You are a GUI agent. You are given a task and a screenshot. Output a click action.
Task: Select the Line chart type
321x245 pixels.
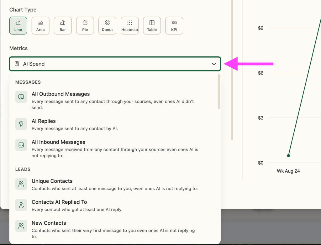click(18, 26)
